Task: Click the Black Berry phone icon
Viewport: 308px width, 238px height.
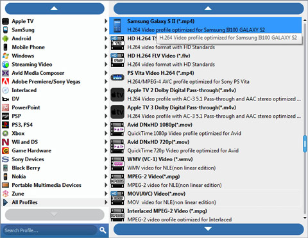Action: [x=5, y=168]
